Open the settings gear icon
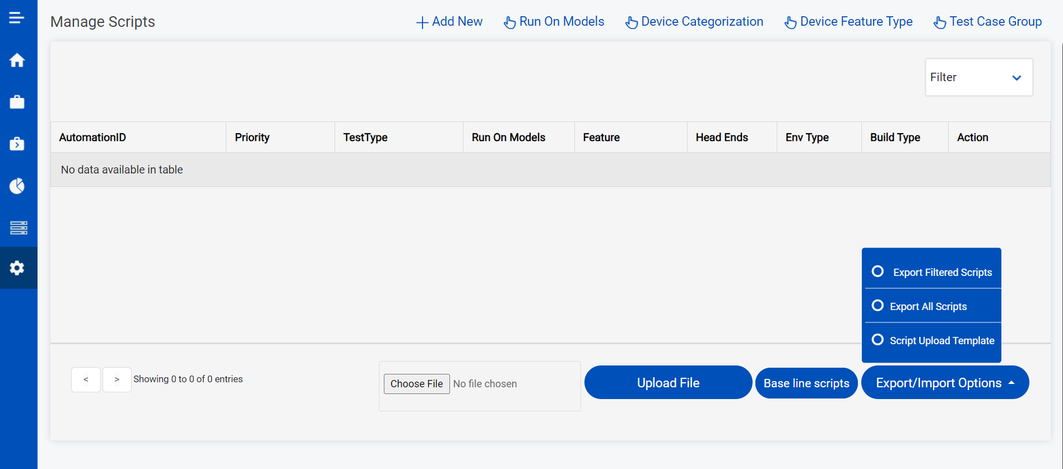Image resolution: width=1063 pixels, height=469 pixels. pos(17,268)
